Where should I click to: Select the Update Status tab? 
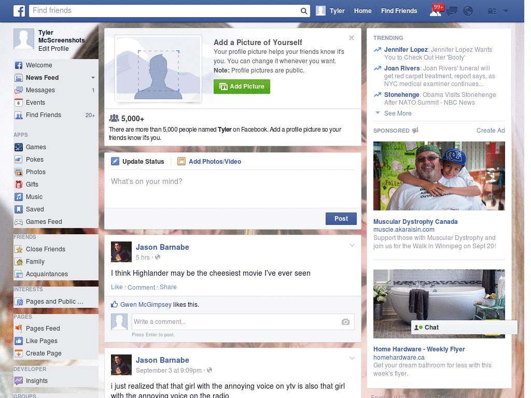click(138, 162)
